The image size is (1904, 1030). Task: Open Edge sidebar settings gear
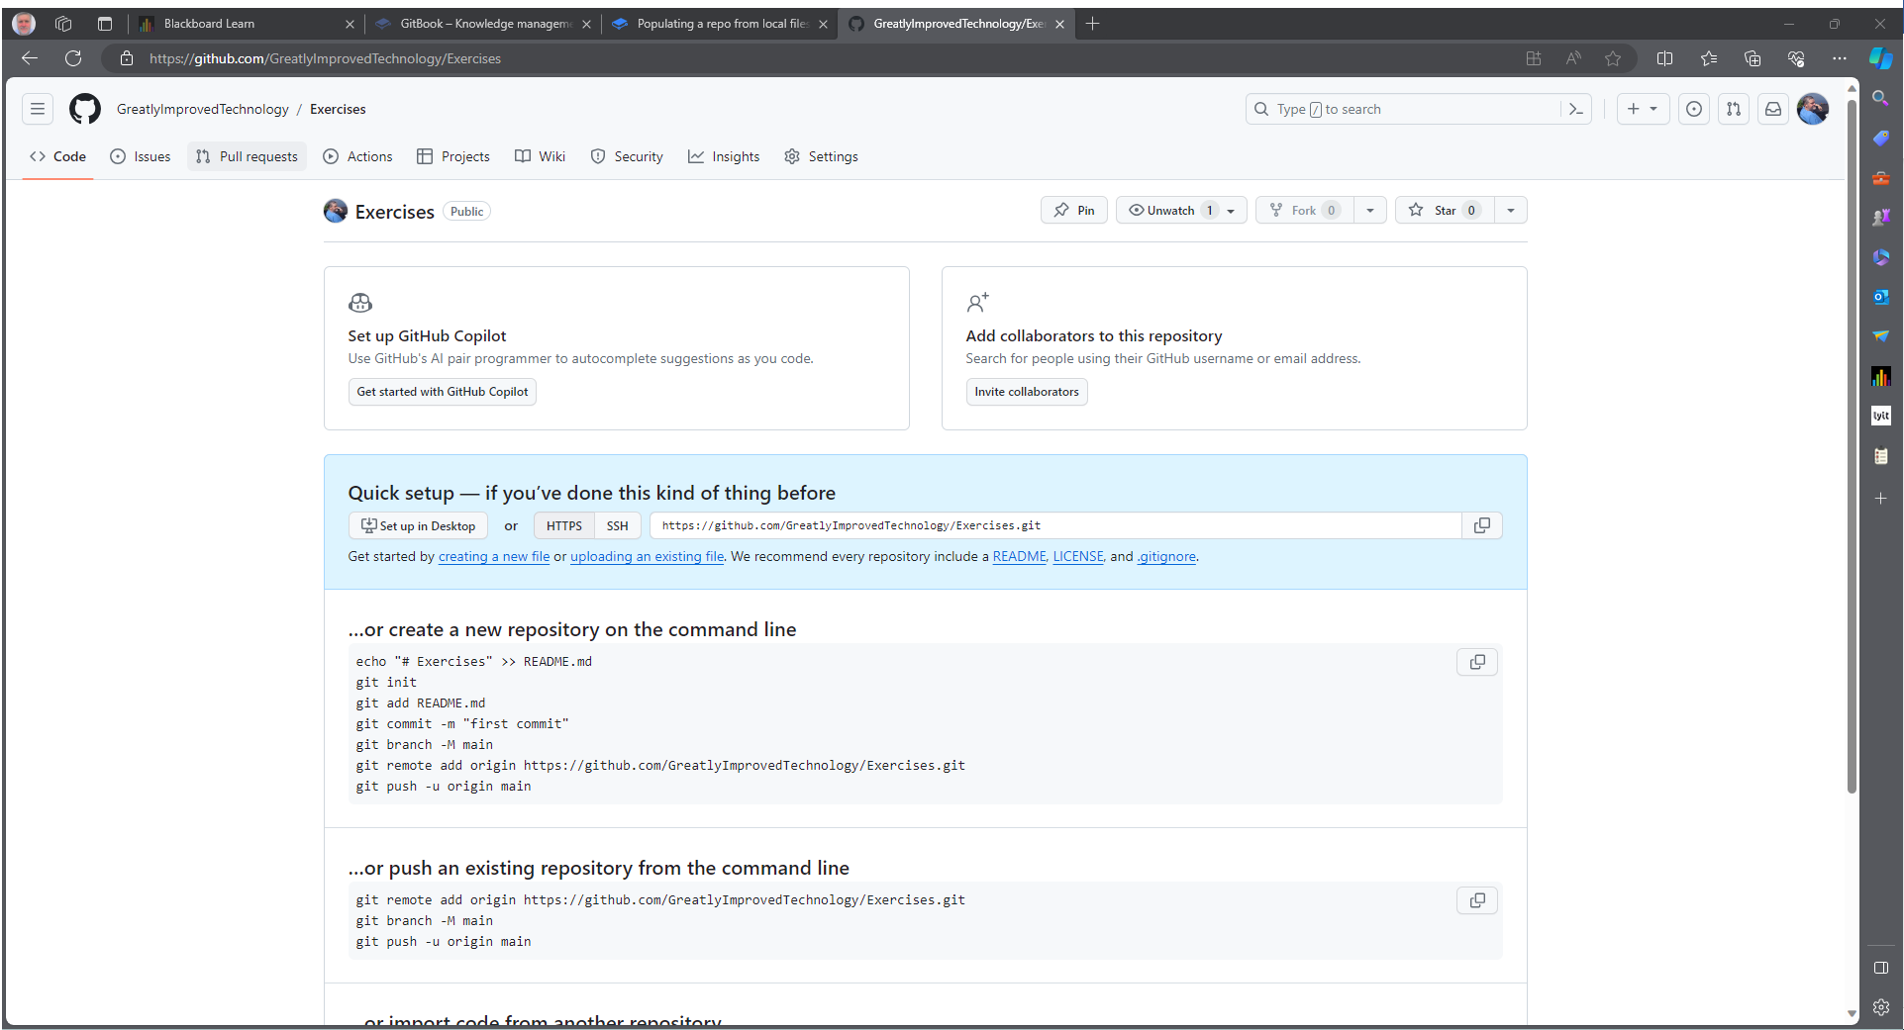coord(1881,1007)
